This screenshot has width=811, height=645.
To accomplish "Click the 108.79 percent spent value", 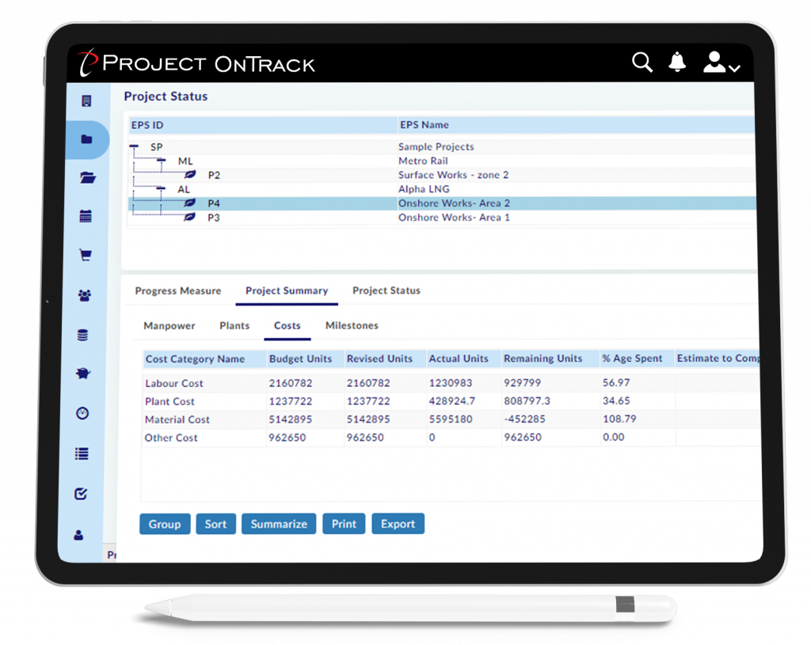I will 619,419.
